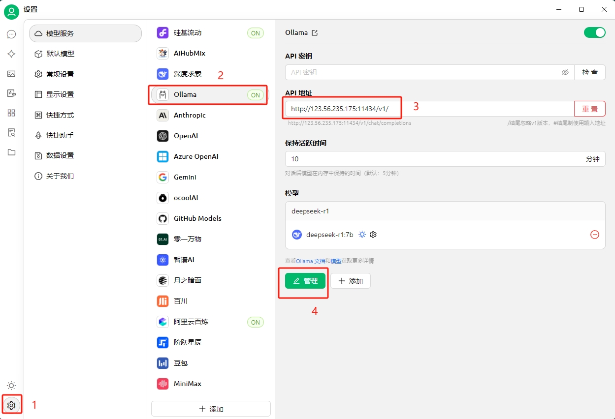Select the 豆包 provider
Viewport: 615px width, 419px height.
point(210,363)
